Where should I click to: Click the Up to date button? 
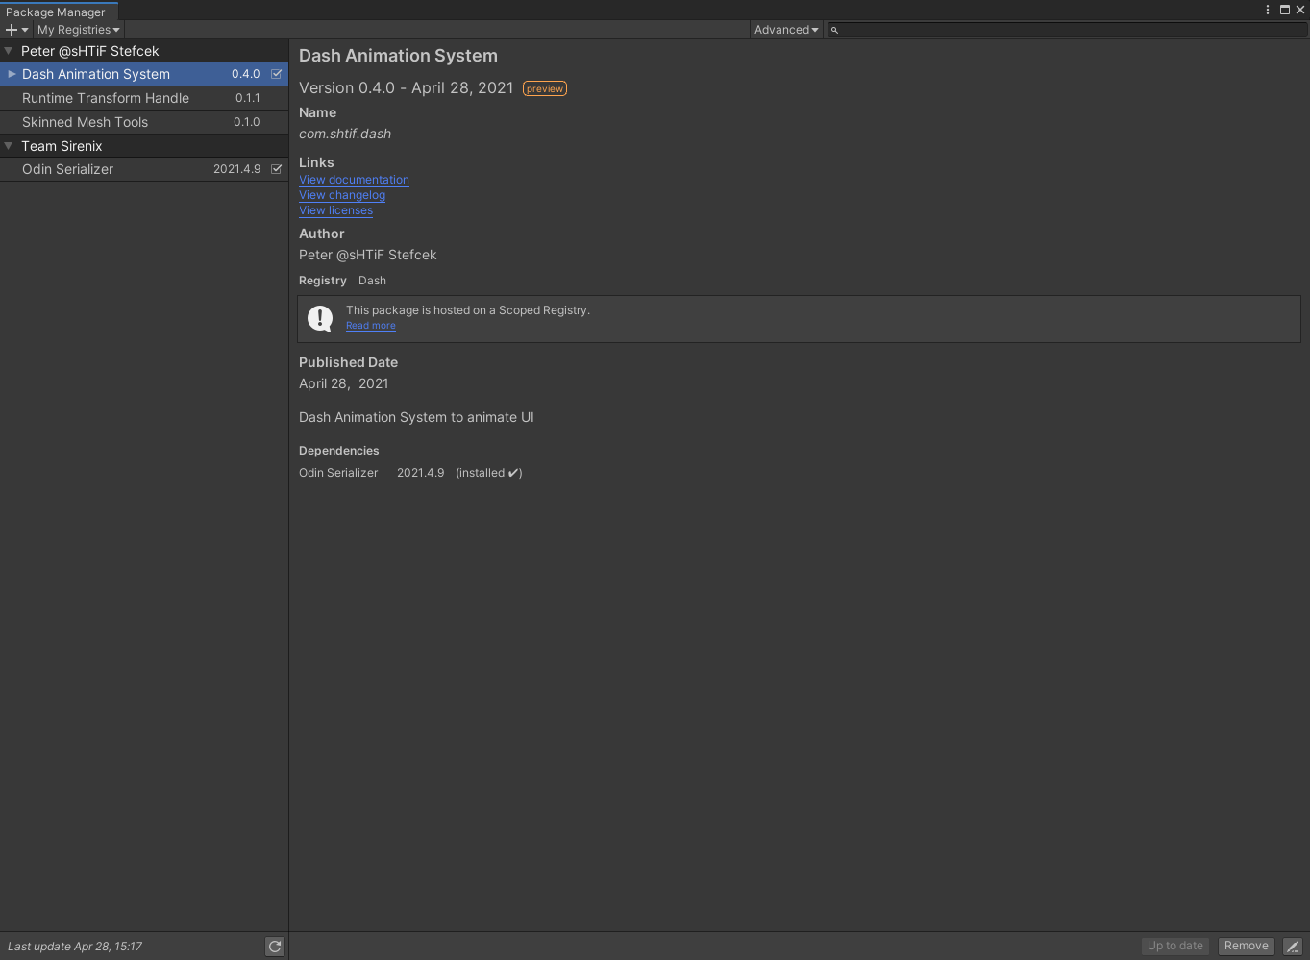(x=1175, y=946)
